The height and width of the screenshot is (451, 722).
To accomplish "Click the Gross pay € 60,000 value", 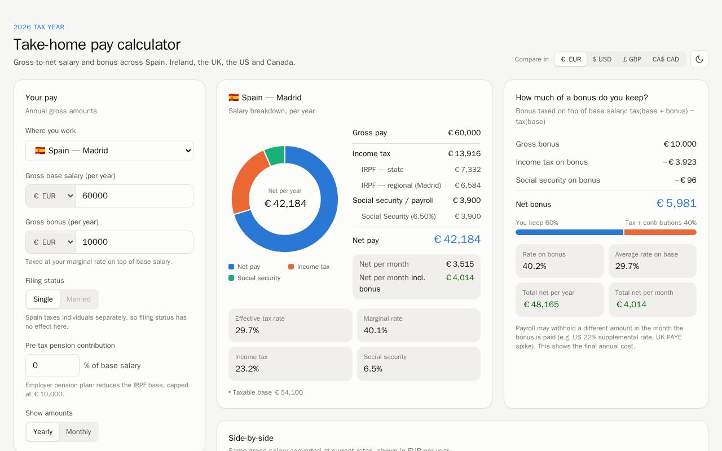I will (464, 133).
